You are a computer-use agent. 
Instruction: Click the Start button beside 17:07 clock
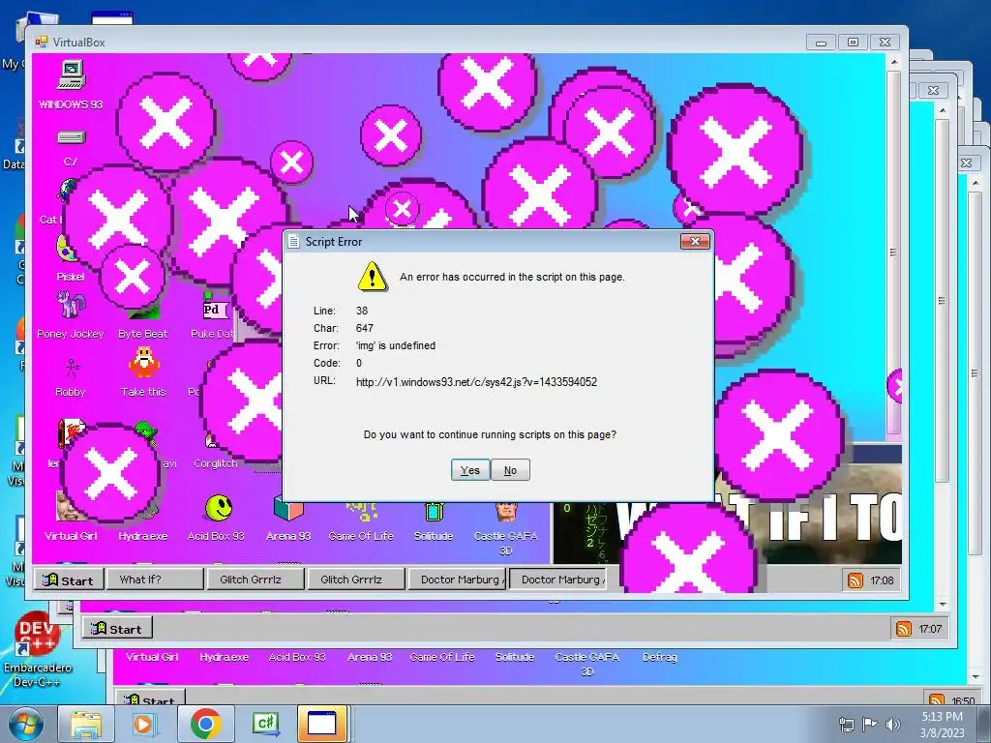click(x=117, y=629)
